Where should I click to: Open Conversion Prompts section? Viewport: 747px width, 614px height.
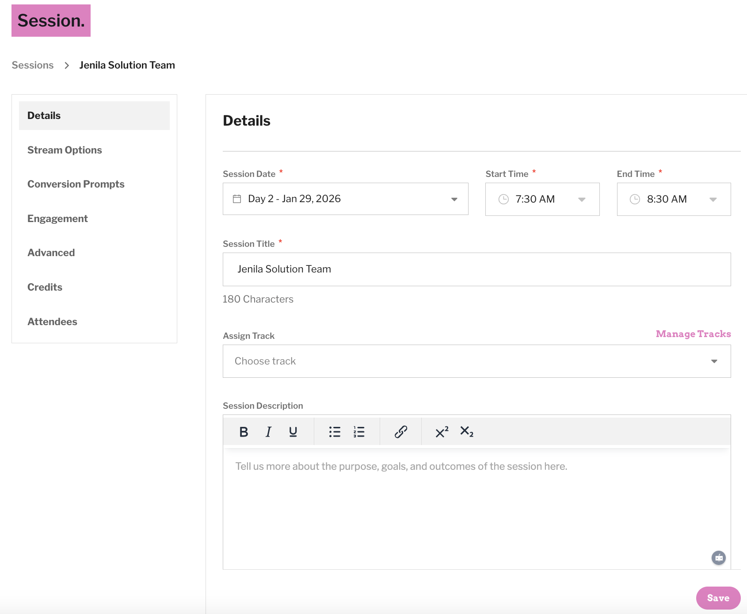tap(76, 184)
